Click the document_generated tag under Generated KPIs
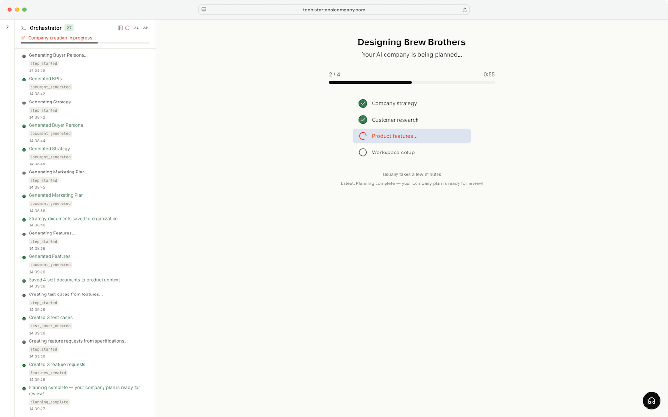 (x=51, y=87)
